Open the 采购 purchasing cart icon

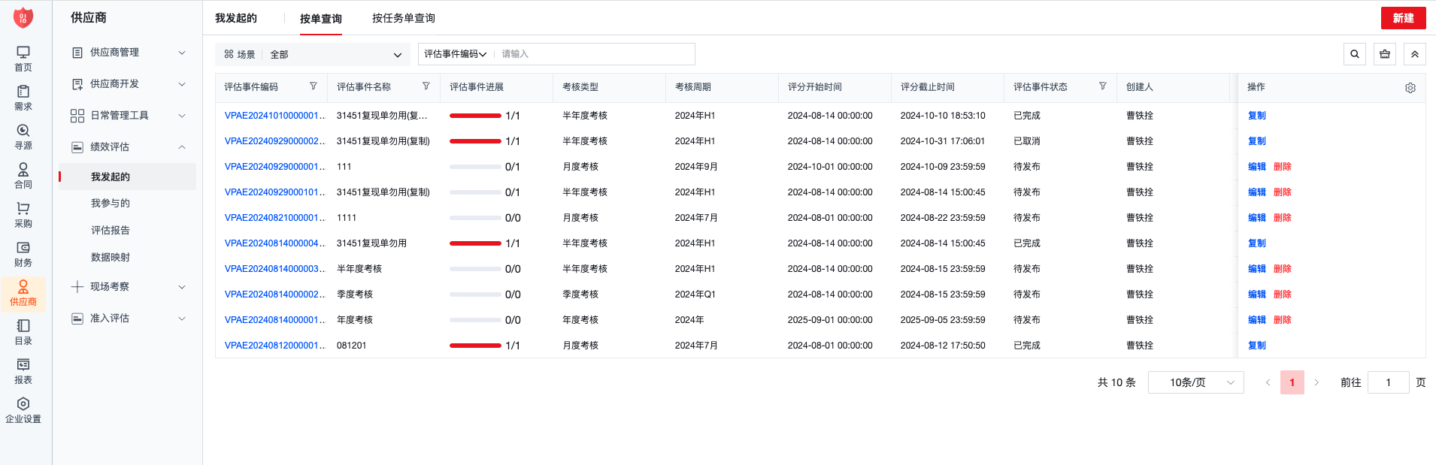[23, 215]
